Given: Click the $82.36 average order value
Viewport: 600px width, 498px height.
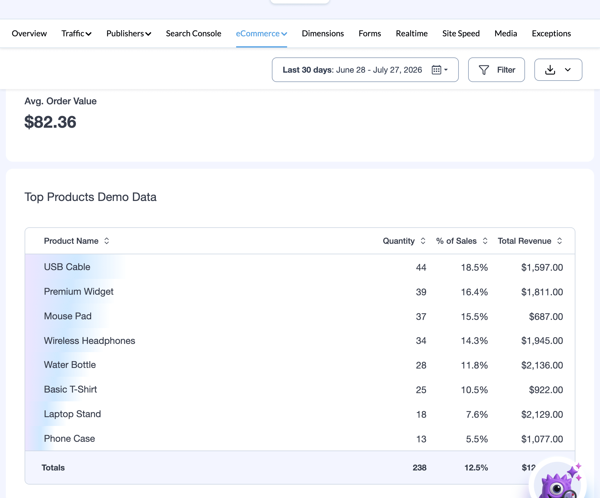Looking at the screenshot, I should click(50, 122).
